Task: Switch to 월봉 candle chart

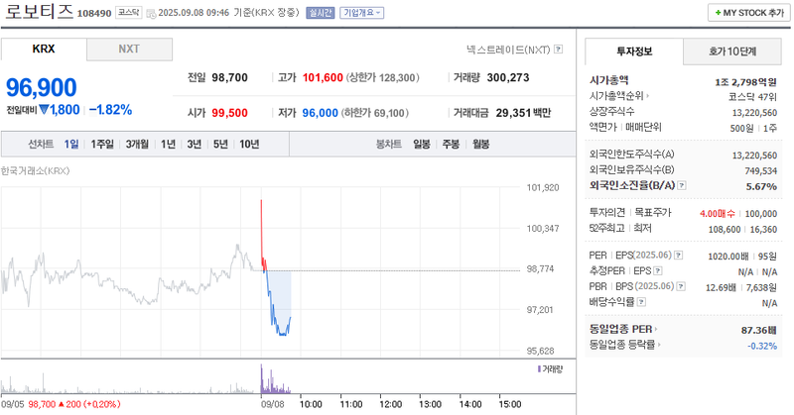Action: pyautogui.click(x=480, y=144)
